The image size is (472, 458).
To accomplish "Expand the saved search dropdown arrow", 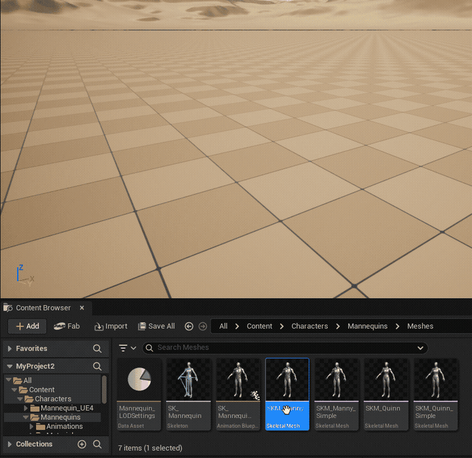I will tap(420, 348).
